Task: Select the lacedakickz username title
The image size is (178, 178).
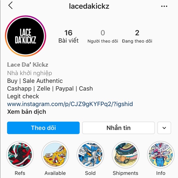Action: (89, 6)
